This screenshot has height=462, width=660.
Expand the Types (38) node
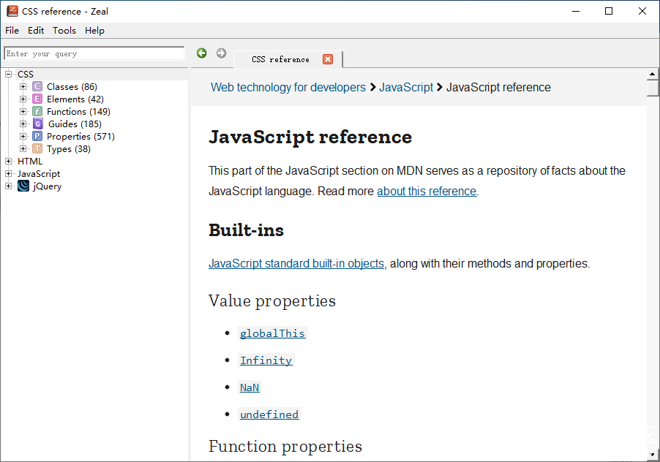click(23, 149)
